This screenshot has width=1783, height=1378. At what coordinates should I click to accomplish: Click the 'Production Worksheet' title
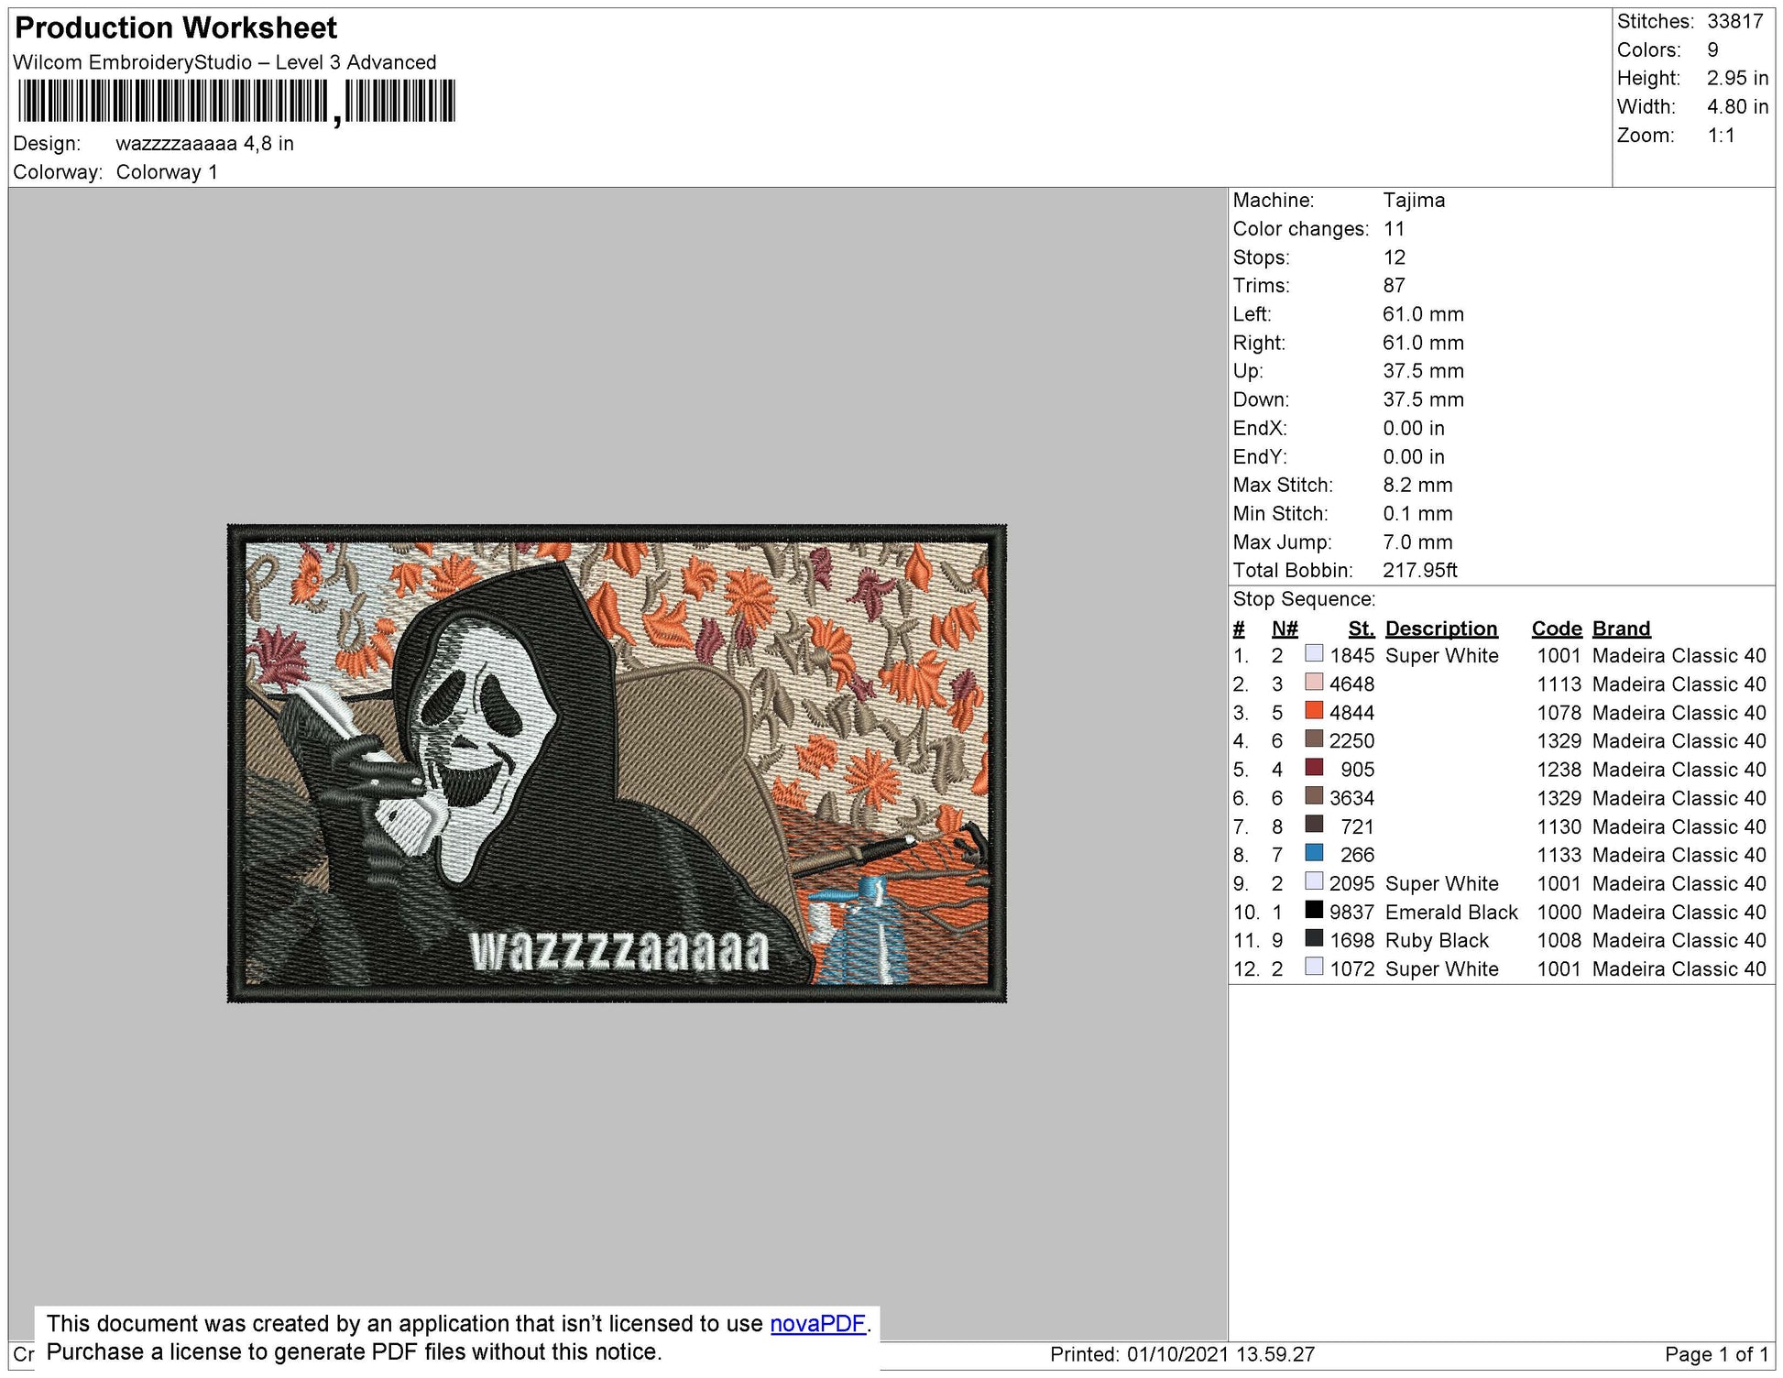pyautogui.click(x=176, y=28)
